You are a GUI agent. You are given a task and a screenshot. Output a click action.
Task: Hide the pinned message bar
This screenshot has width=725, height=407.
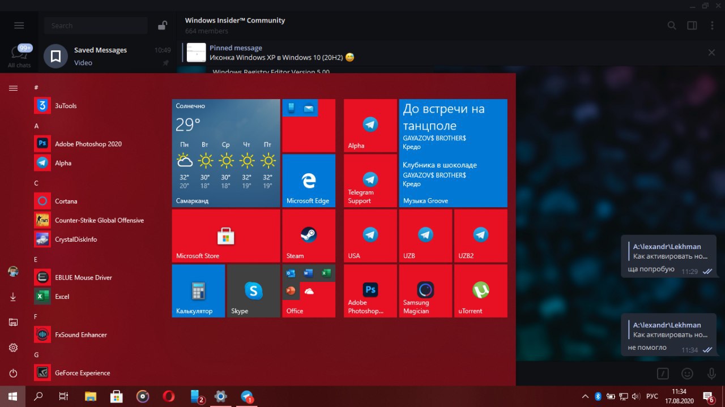point(711,52)
